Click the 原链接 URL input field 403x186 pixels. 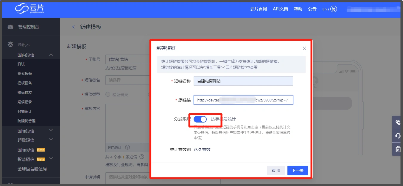point(243,100)
